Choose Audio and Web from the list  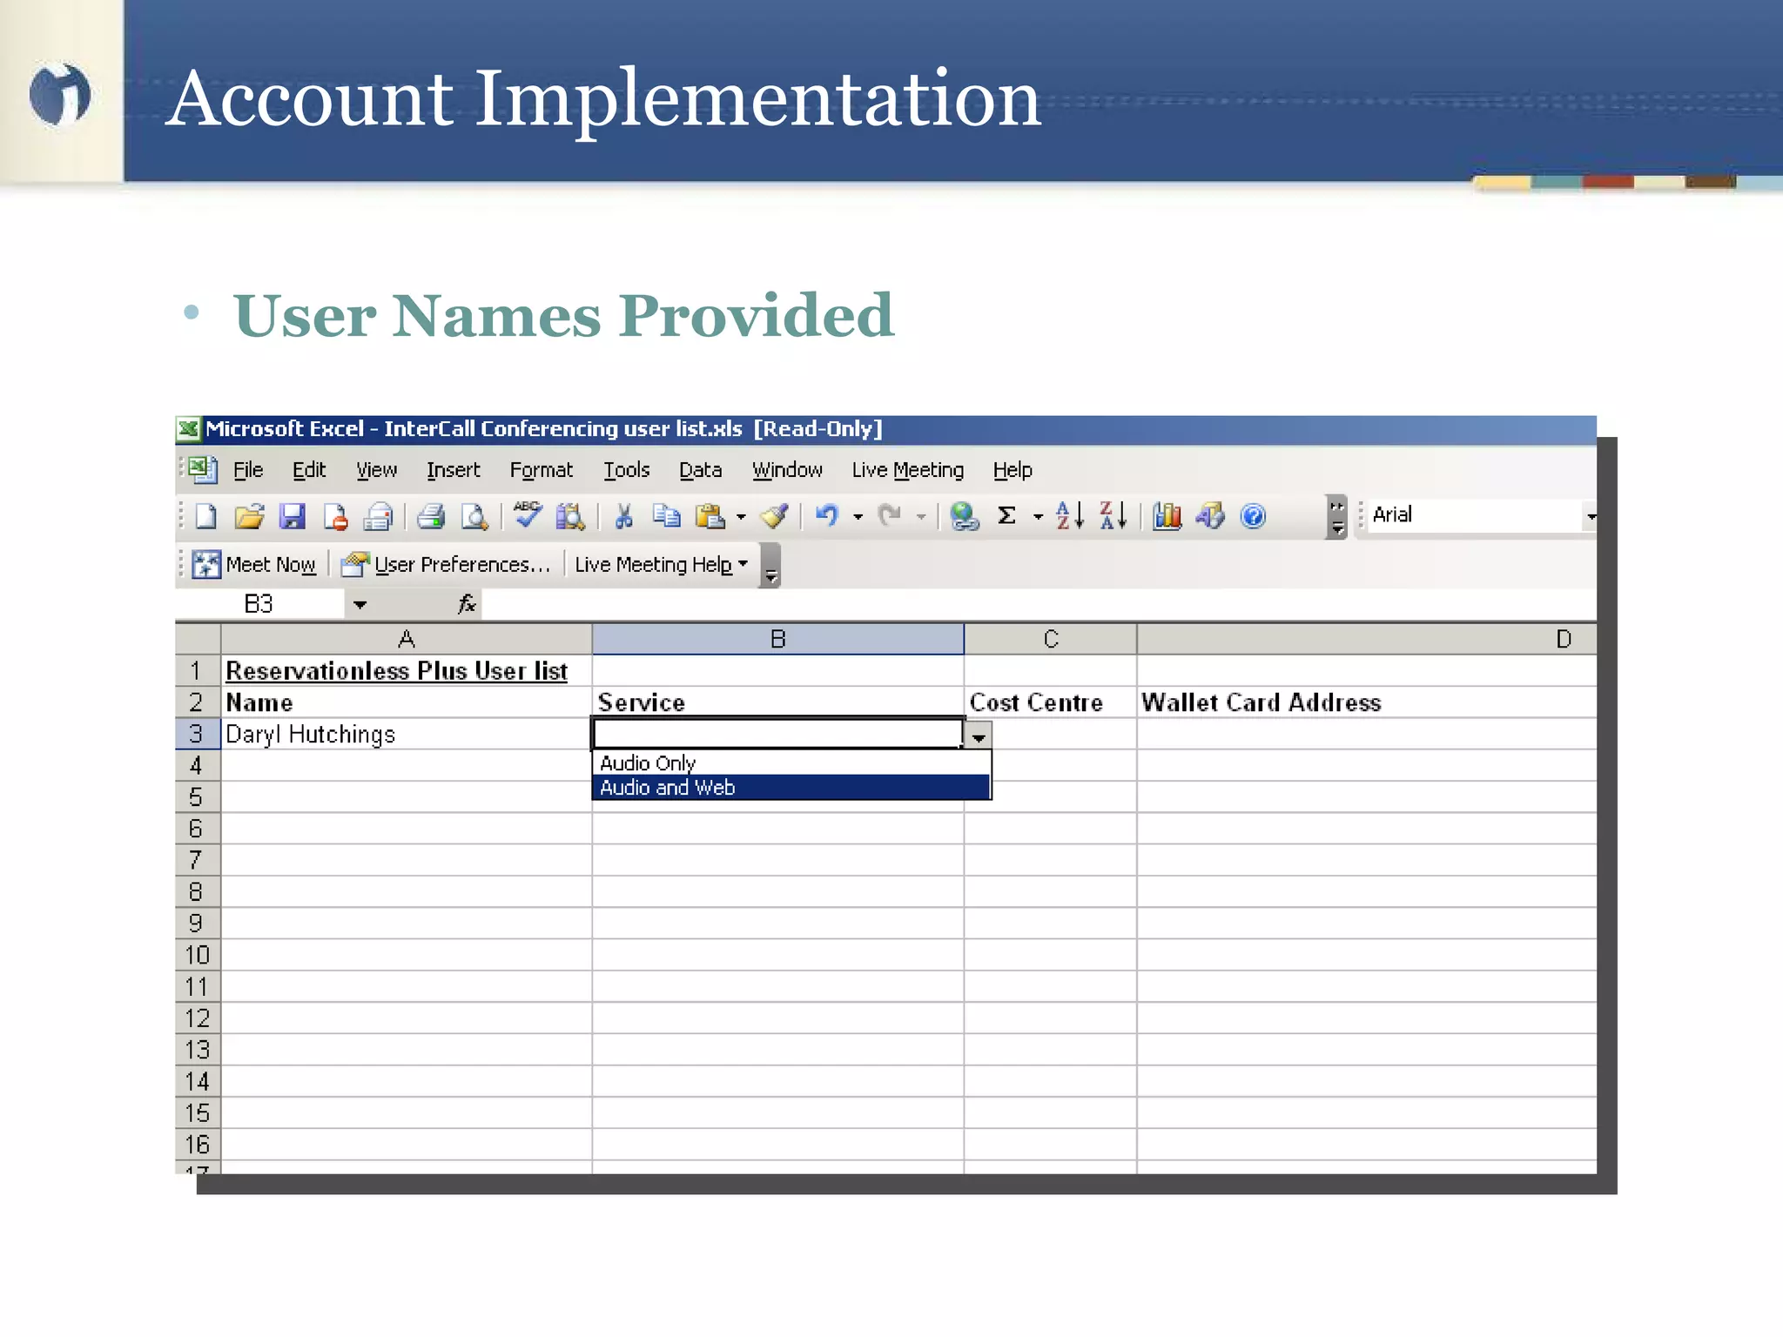click(791, 787)
